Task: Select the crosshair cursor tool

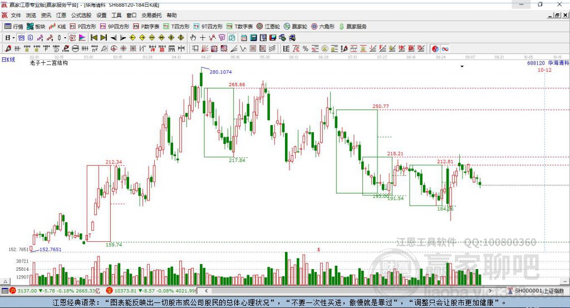Action: pyautogui.click(x=203, y=38)
